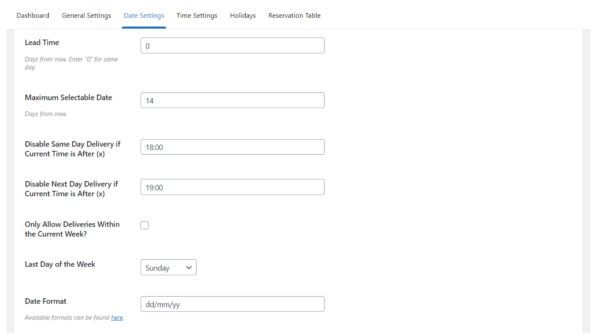Click the chevron on the Sunday selector
Image resolution: width=597 pixels, height=336 pixels.
[x=188, y=267]
